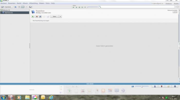Expand the dropdown arrow beside Delen
180x100 pixels.
point(60,16)
